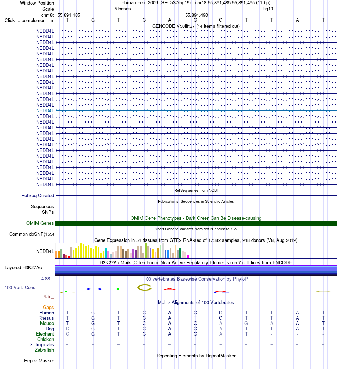Click the H3K27Ac Mark track title

(196, 262)
